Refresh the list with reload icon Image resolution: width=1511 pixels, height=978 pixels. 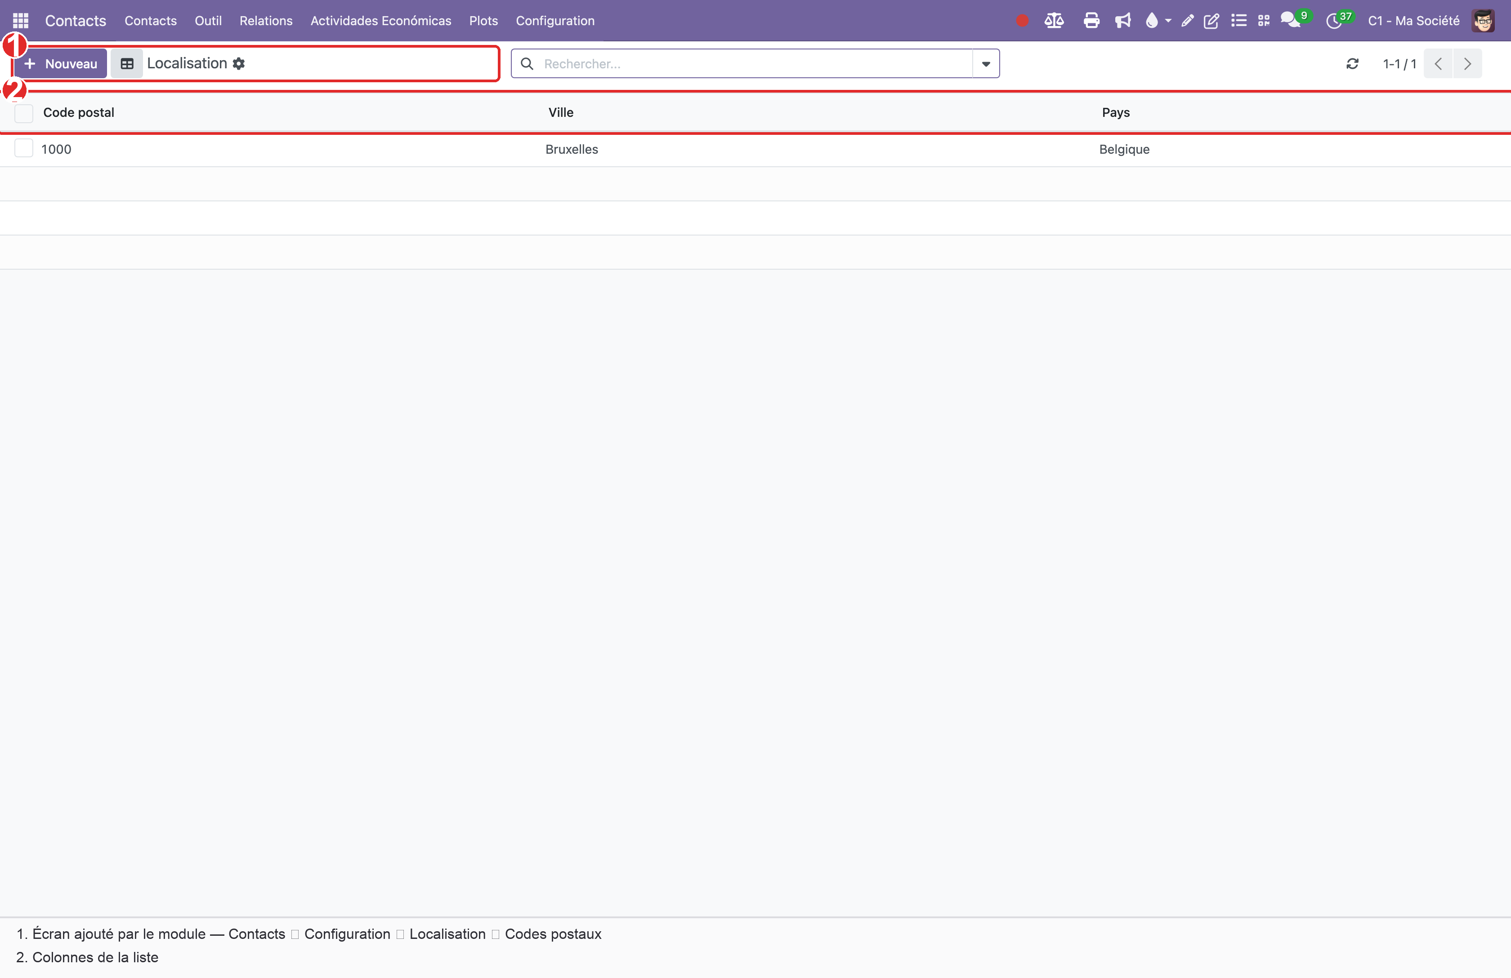click(x=1352, y=63)
